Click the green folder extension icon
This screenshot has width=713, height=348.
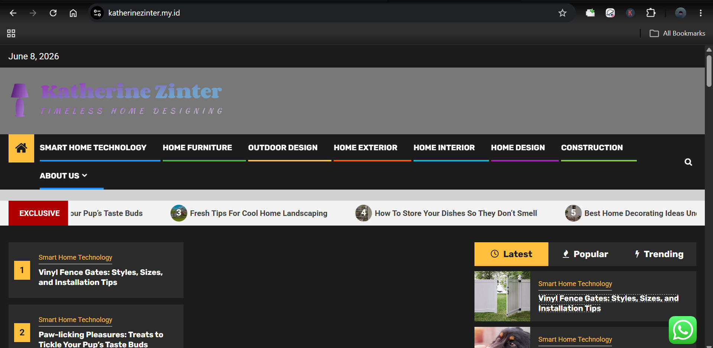[590, 13]
